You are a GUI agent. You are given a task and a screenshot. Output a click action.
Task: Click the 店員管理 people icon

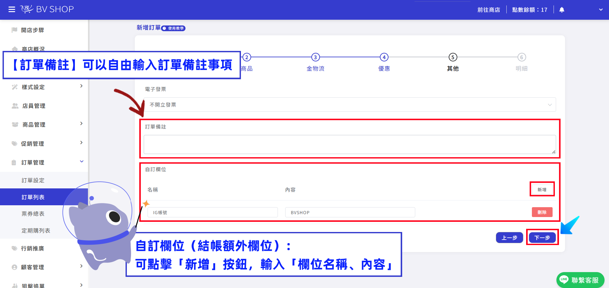click(x=15, y=106)
